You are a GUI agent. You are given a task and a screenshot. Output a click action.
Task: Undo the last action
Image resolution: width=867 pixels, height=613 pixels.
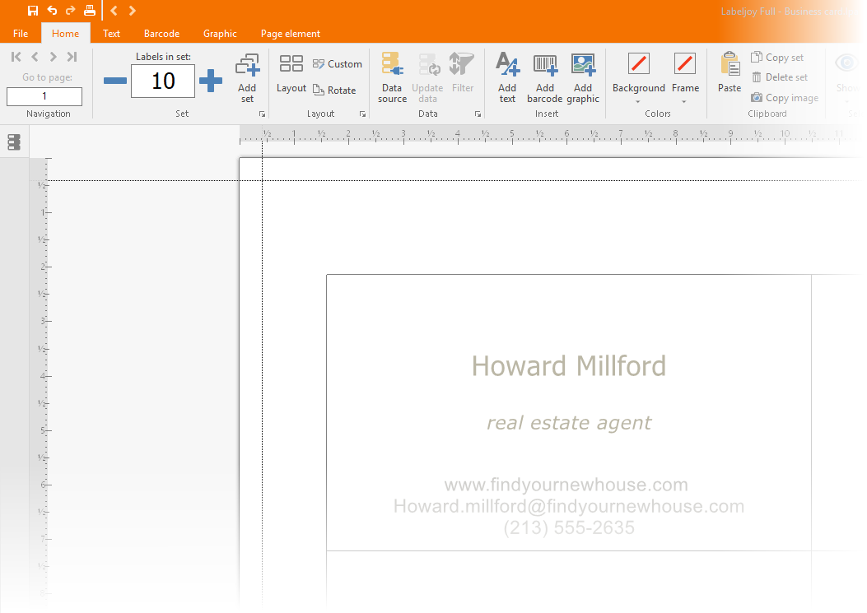(x=52, y=11)
